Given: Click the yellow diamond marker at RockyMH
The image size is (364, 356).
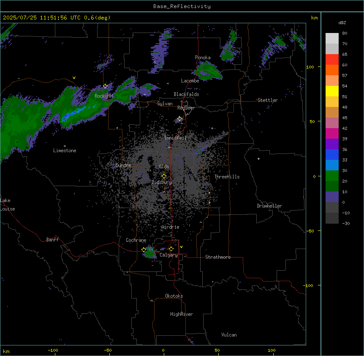Looking at the screenshot, I should click(105, 86).
